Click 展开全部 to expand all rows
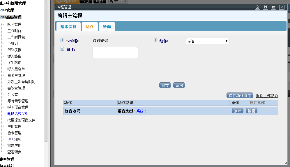Screen dimensions: 290x167 point(257,103)
